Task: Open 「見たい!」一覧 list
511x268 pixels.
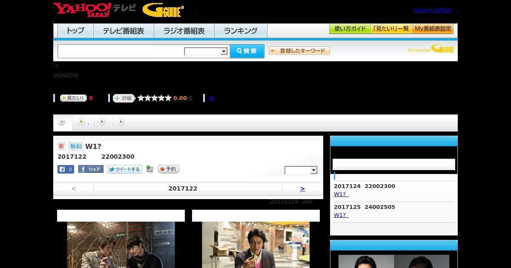Action: tap(391, 29)
